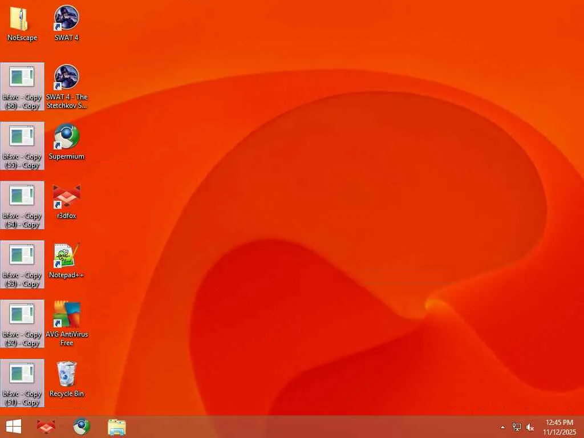The image size is (584, 438).
Task: Launch Supermium from the taskbar
Action: click(81, 427)
